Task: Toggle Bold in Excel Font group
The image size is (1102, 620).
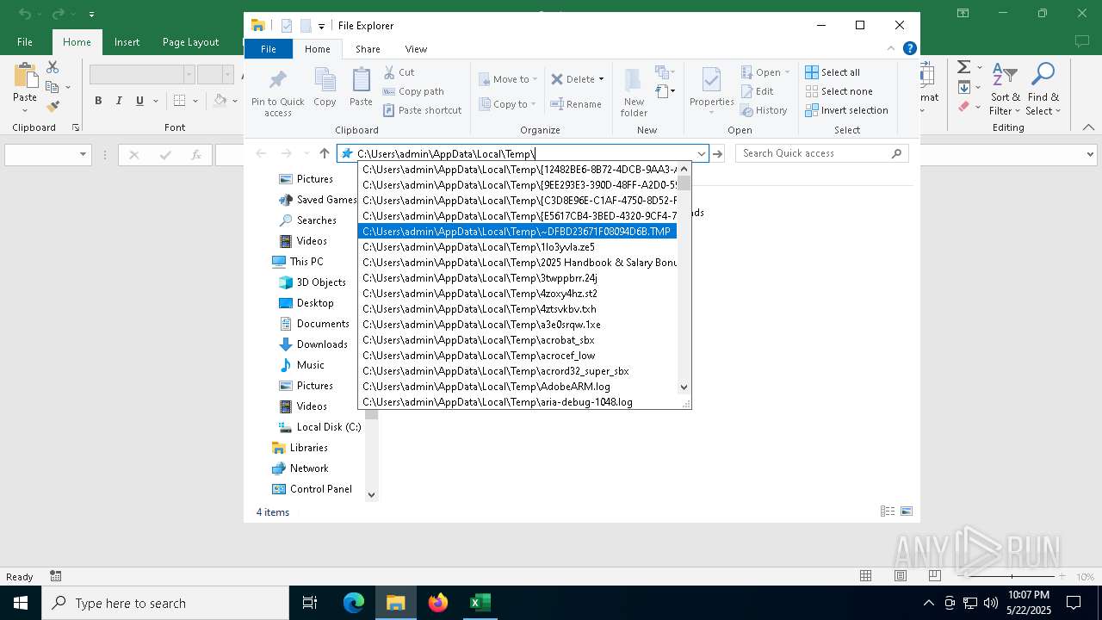Action: click(98, 101)
